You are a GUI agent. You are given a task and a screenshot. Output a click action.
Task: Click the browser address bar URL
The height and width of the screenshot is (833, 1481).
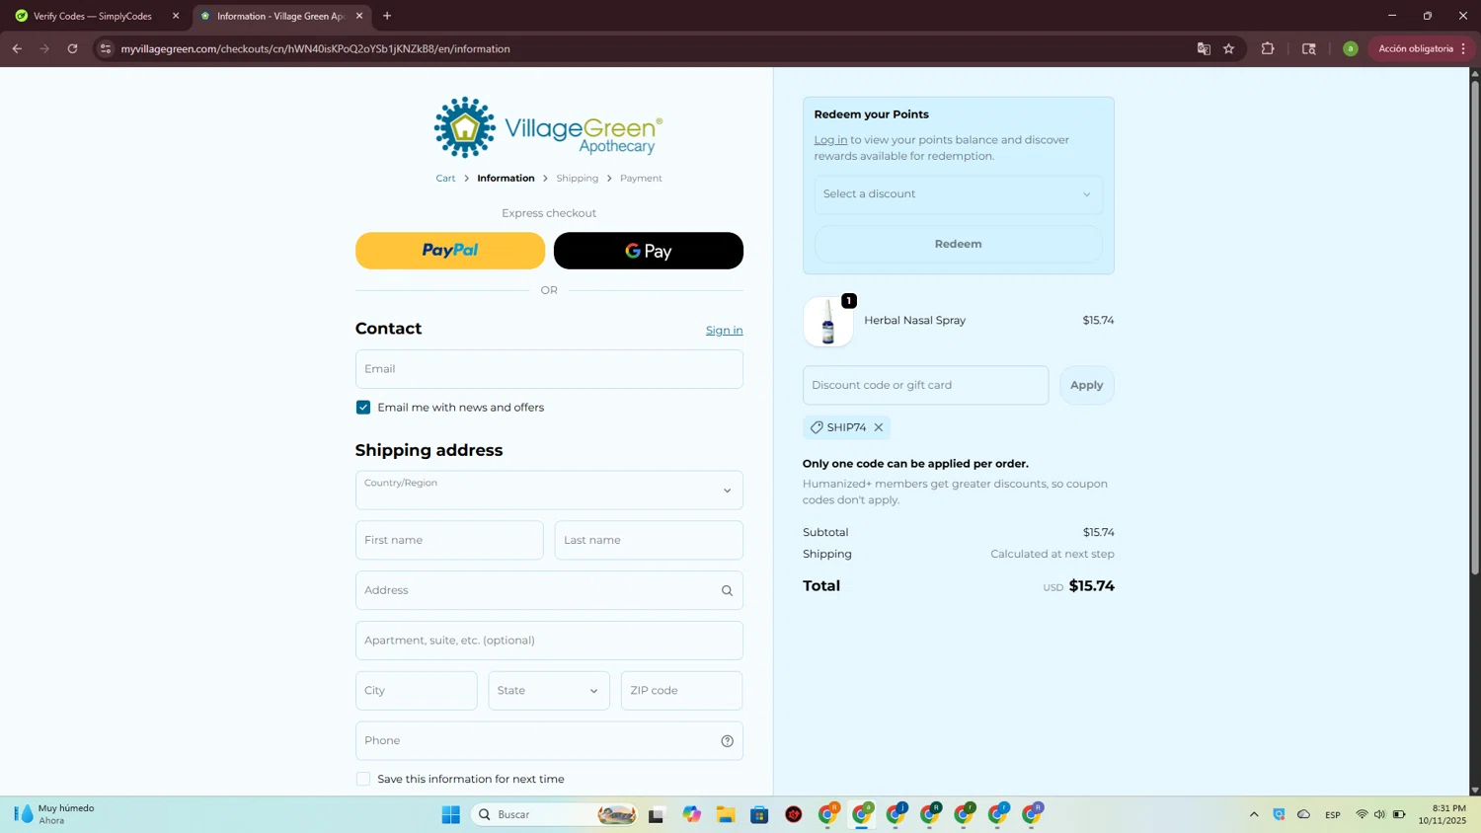click(316, 48)
